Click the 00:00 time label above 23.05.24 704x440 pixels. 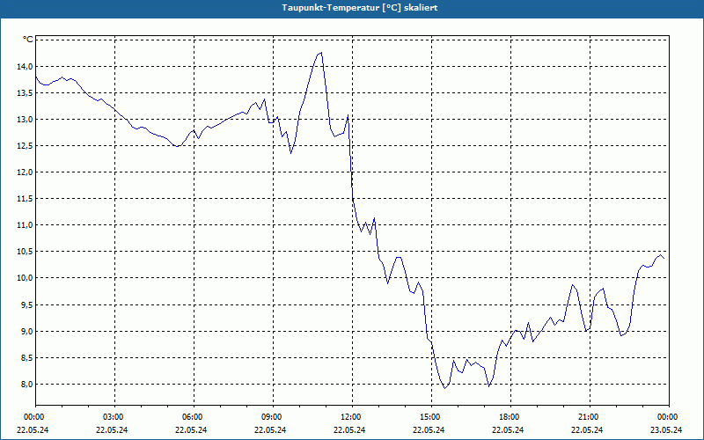click(x=667, y=417)
